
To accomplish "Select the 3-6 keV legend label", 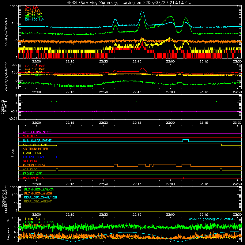I will pyautogui.click(x=32, y=7).
